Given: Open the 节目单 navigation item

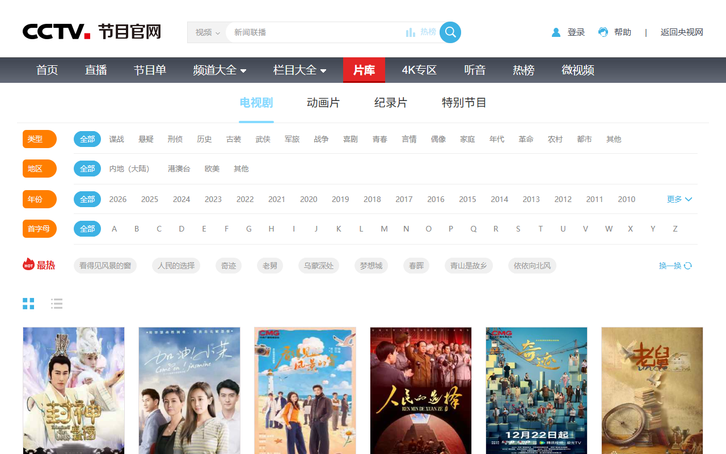Looking at the screenshot, I should point(150,70).
